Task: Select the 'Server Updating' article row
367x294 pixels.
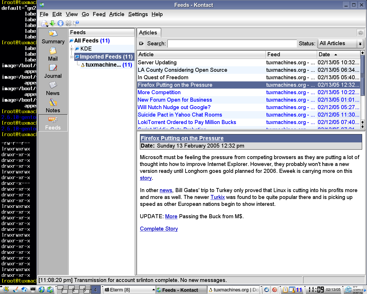Action: pyautogui.click(x=249, y=63)
